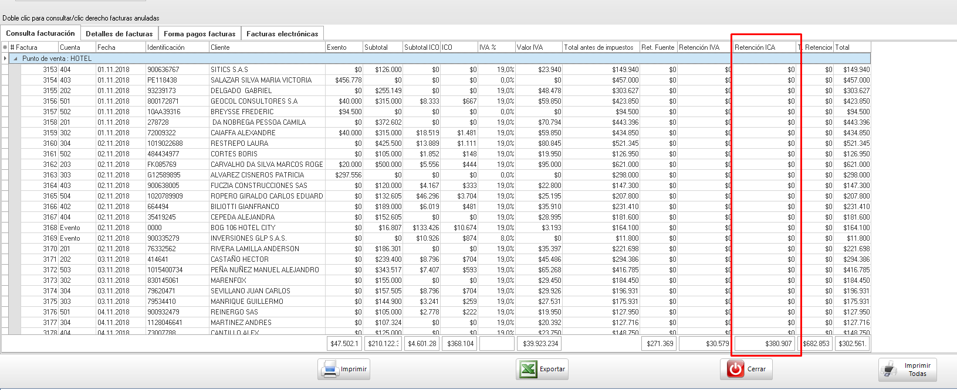Click the printer icon on Imprimir Todas

891,370
